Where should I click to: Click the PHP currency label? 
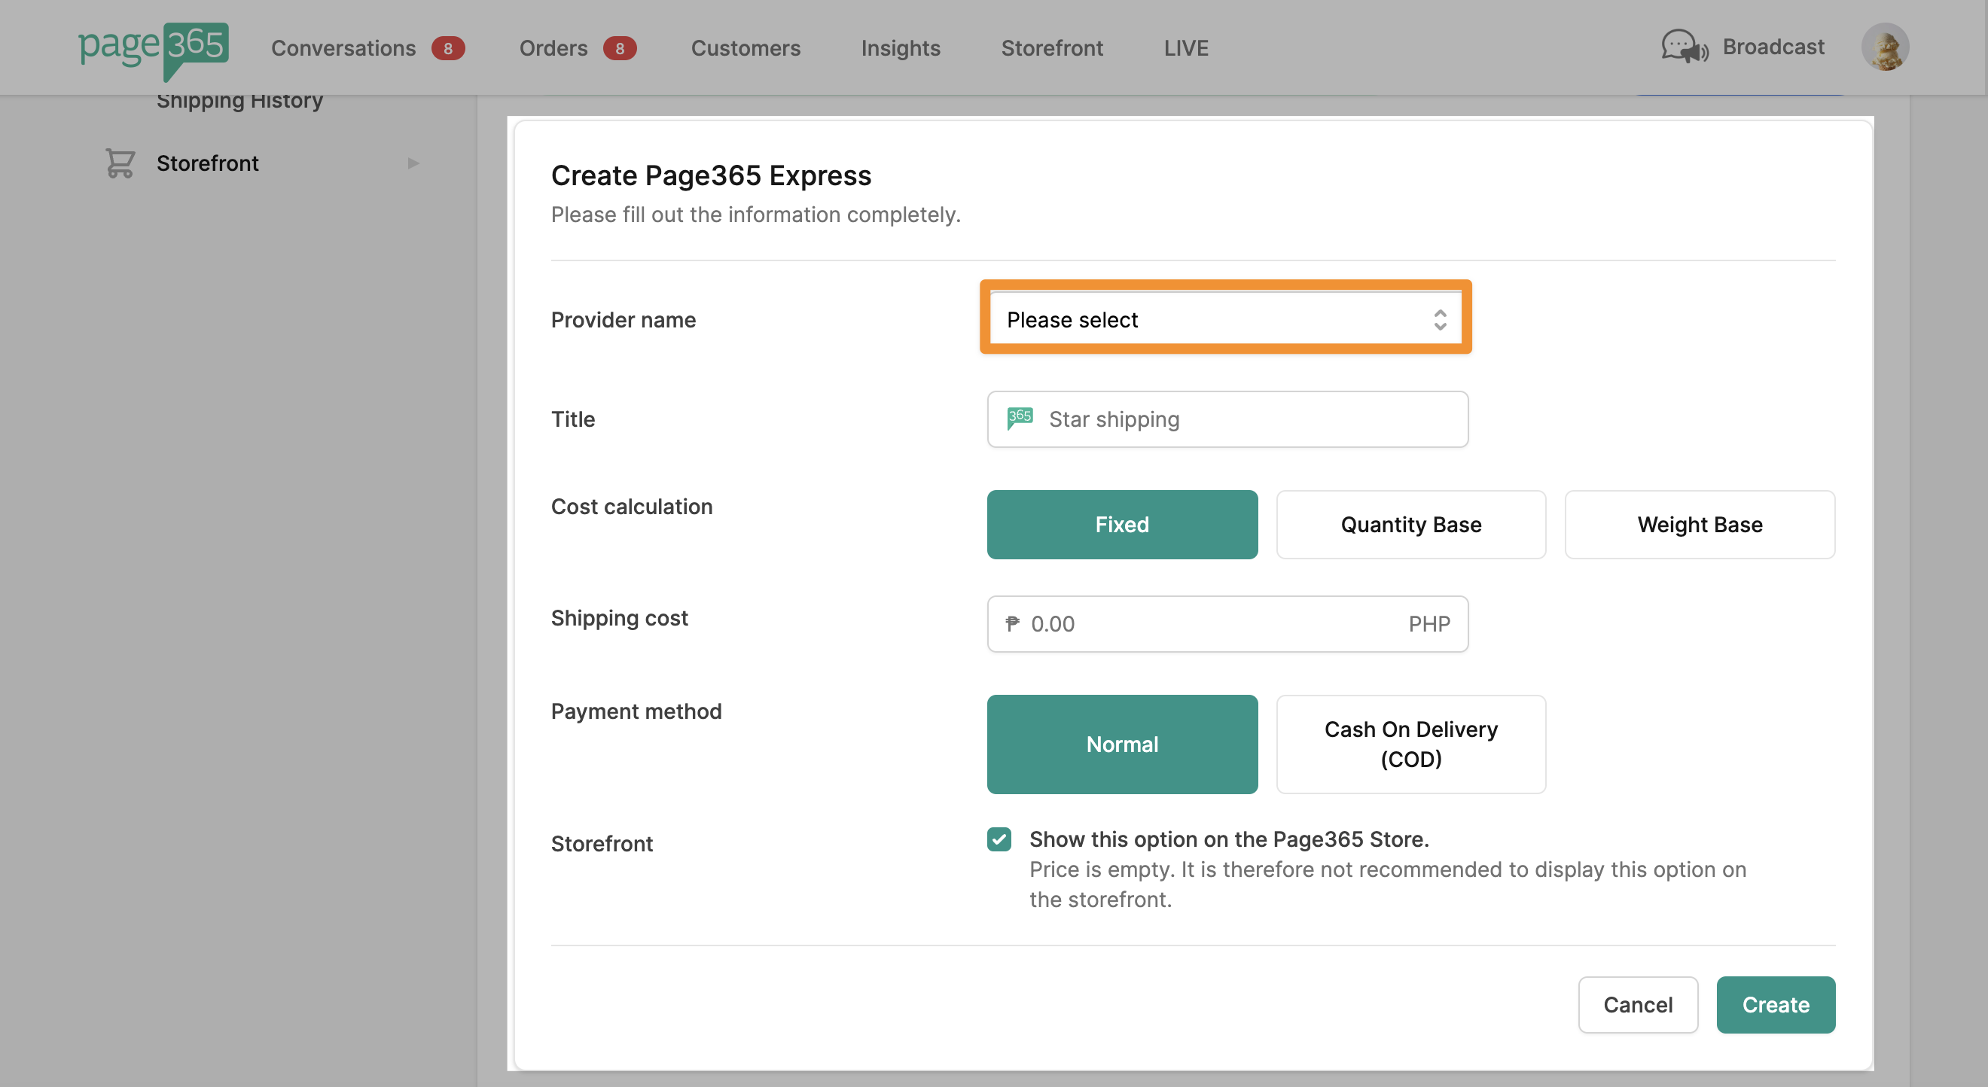(1428, 623)
